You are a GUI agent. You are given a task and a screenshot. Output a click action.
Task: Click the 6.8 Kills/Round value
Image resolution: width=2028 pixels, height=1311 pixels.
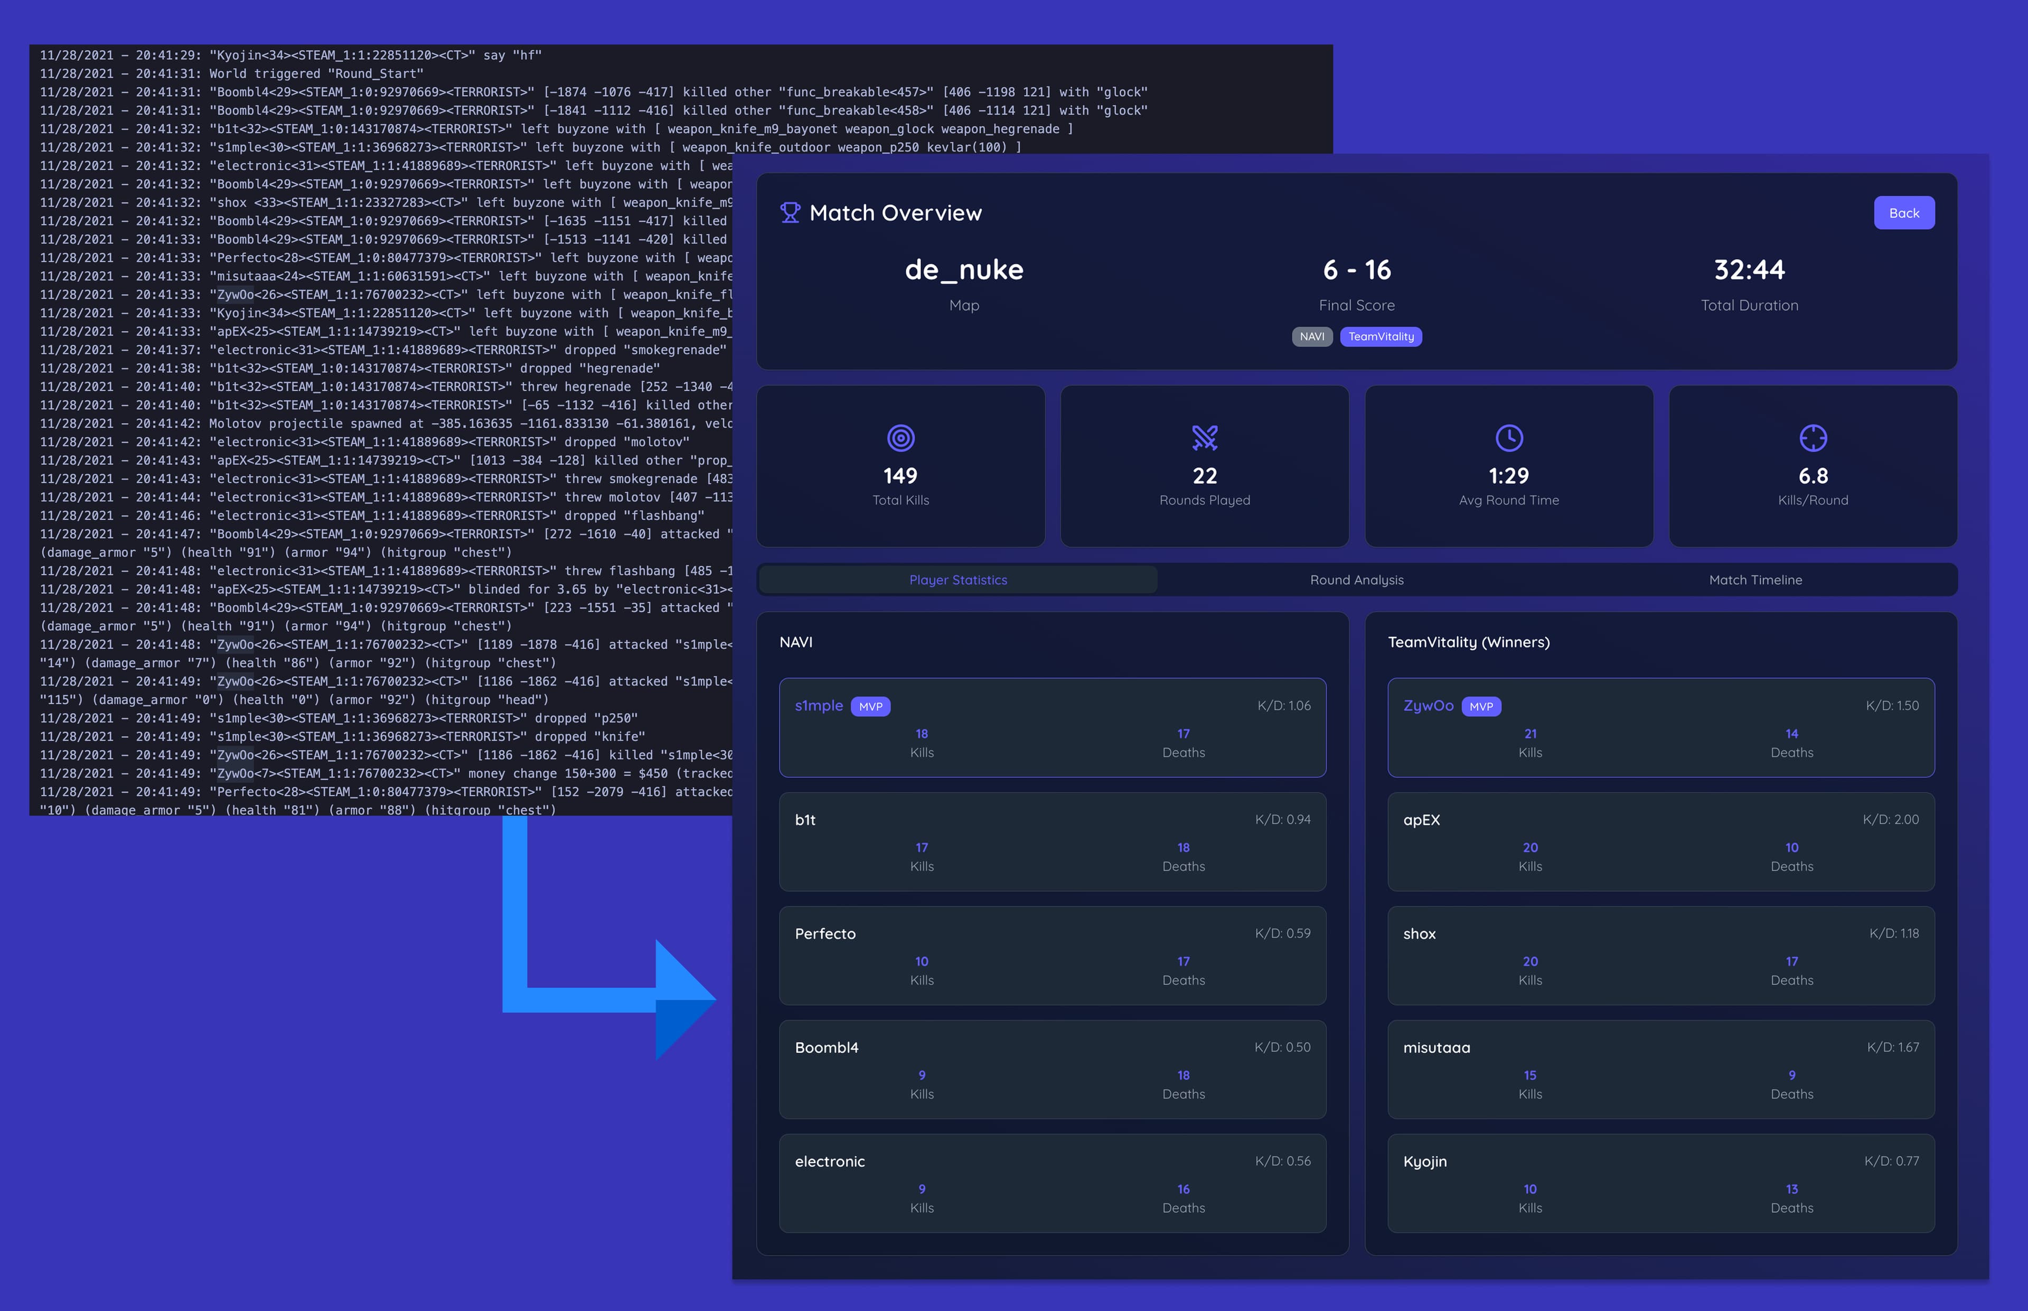tap(1813, 476)
